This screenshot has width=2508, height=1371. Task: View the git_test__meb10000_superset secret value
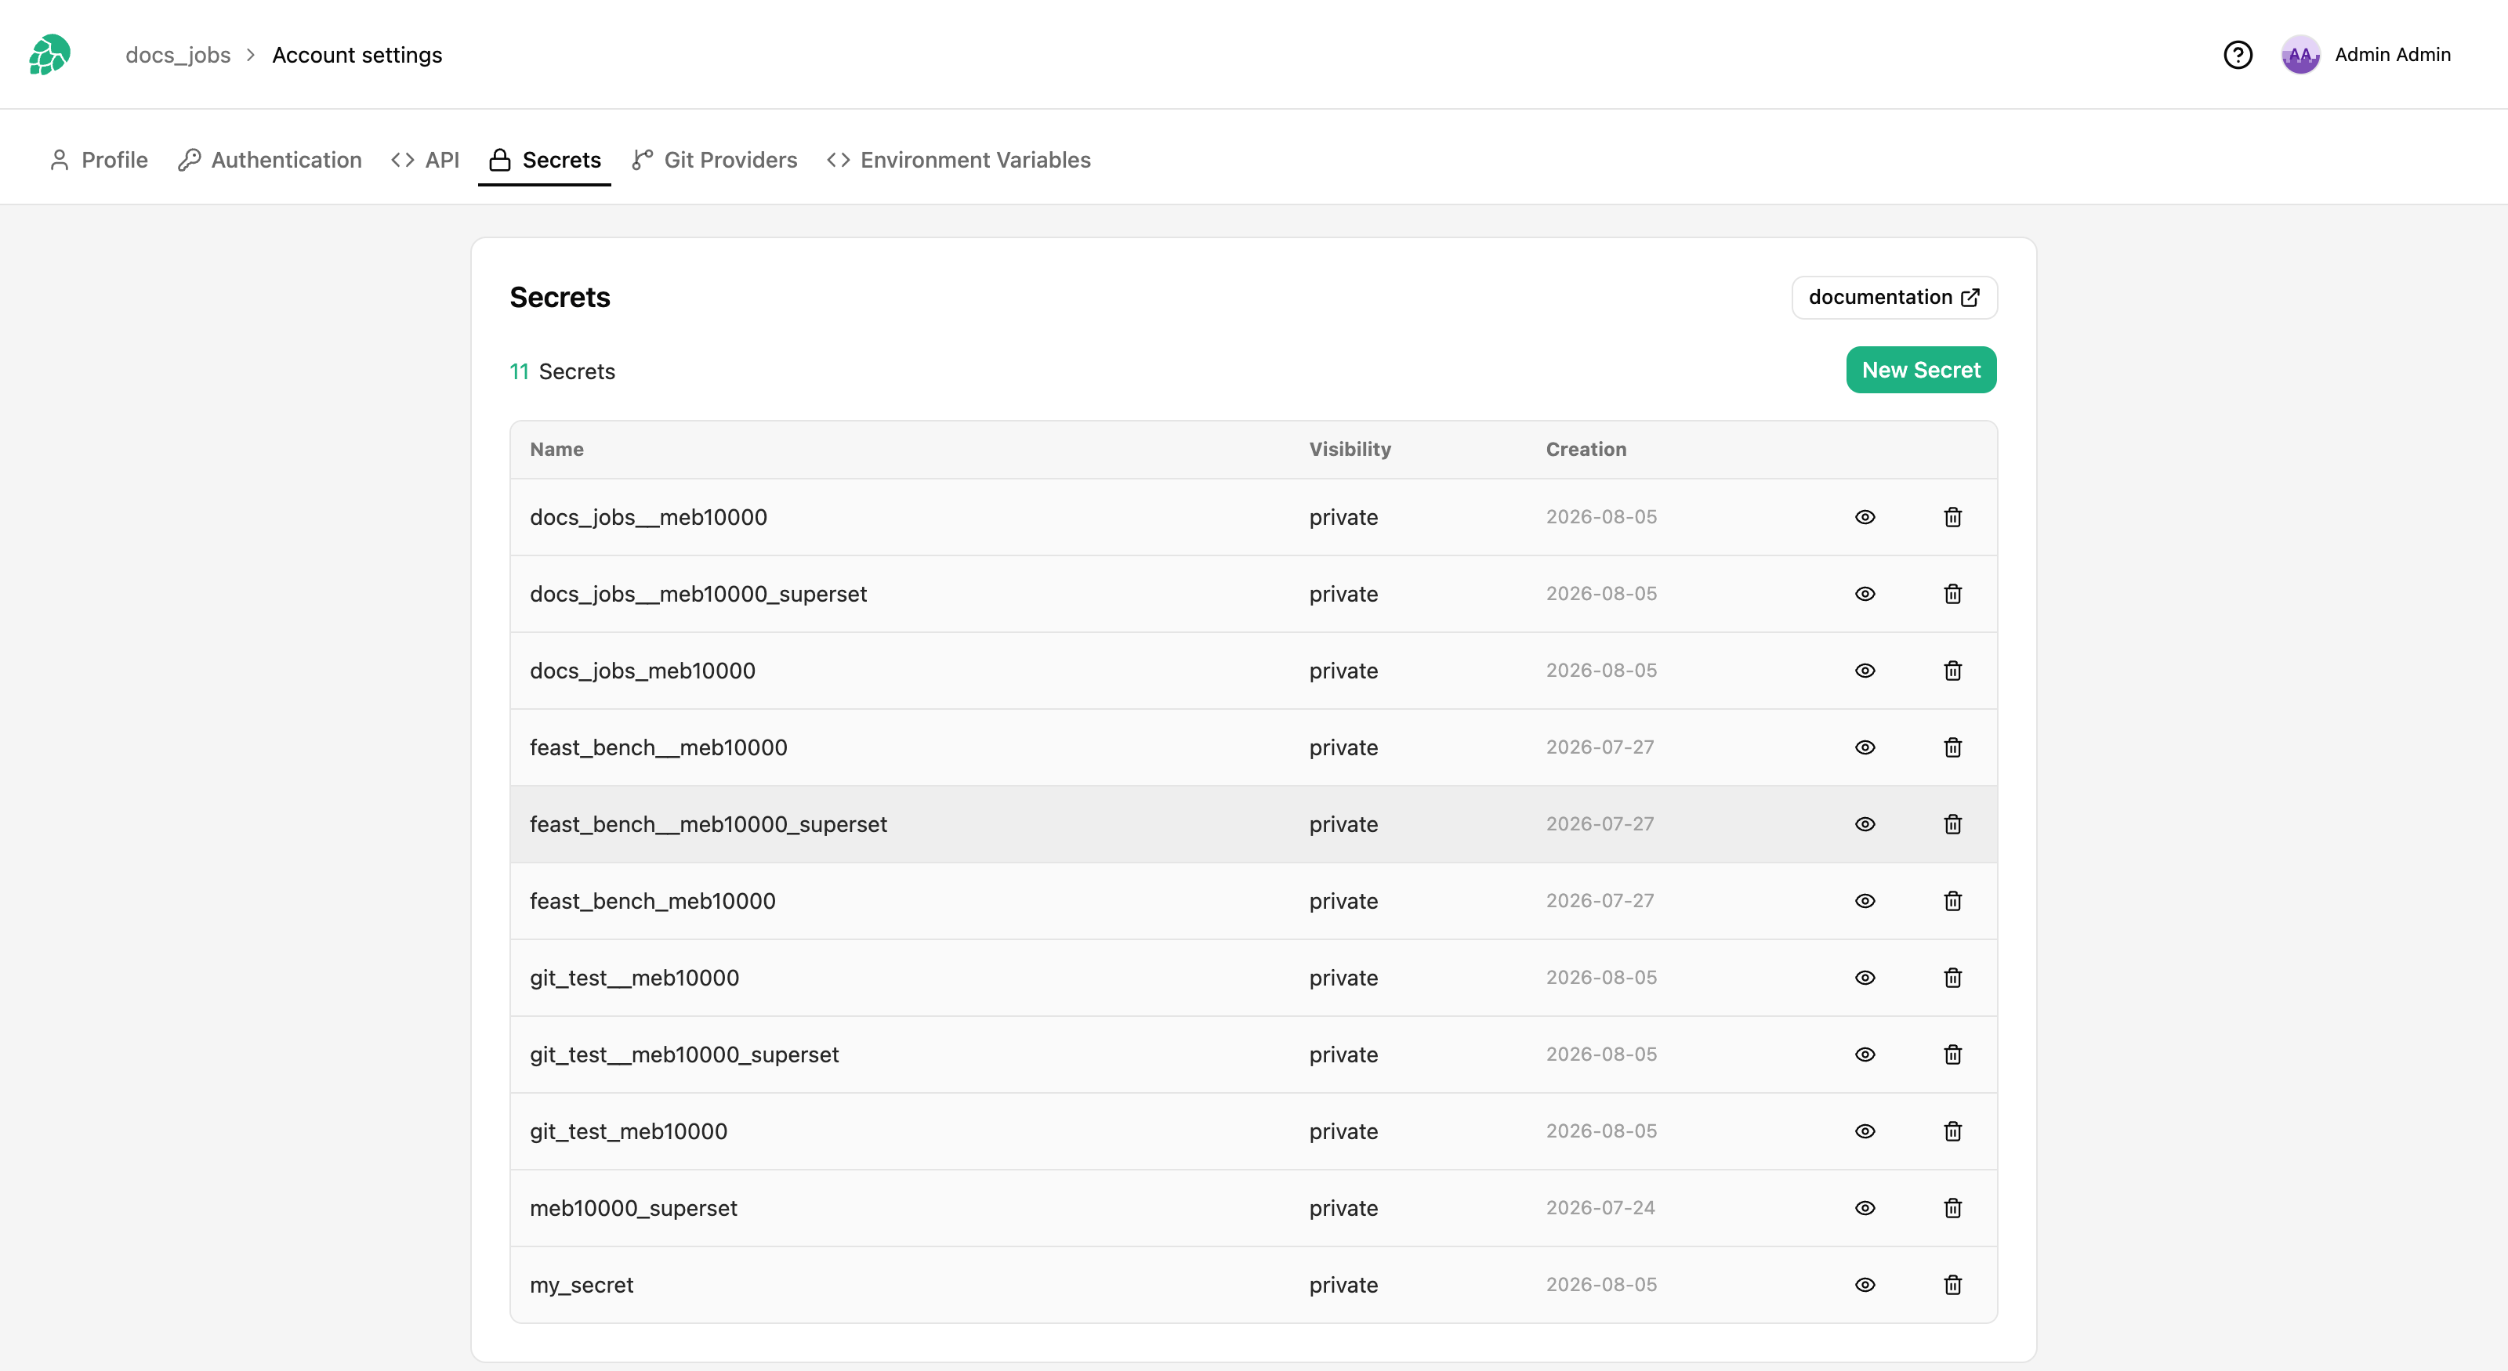tap(1865, 1054)
